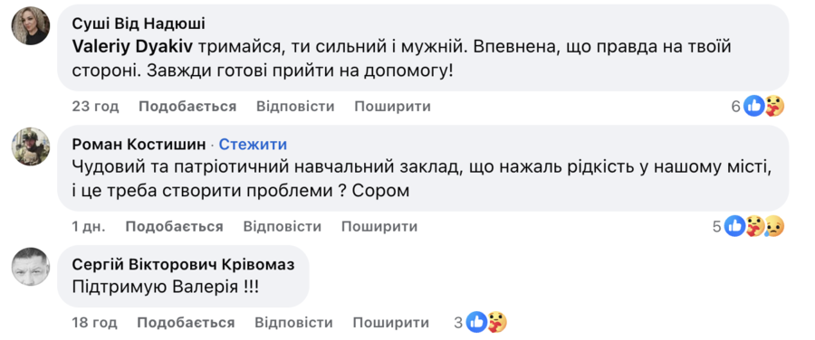This screenshot has width=815, height=340.
Task: Open Сергій Вікторович Крівомаз name link
Action: click(x=183, y=264)
